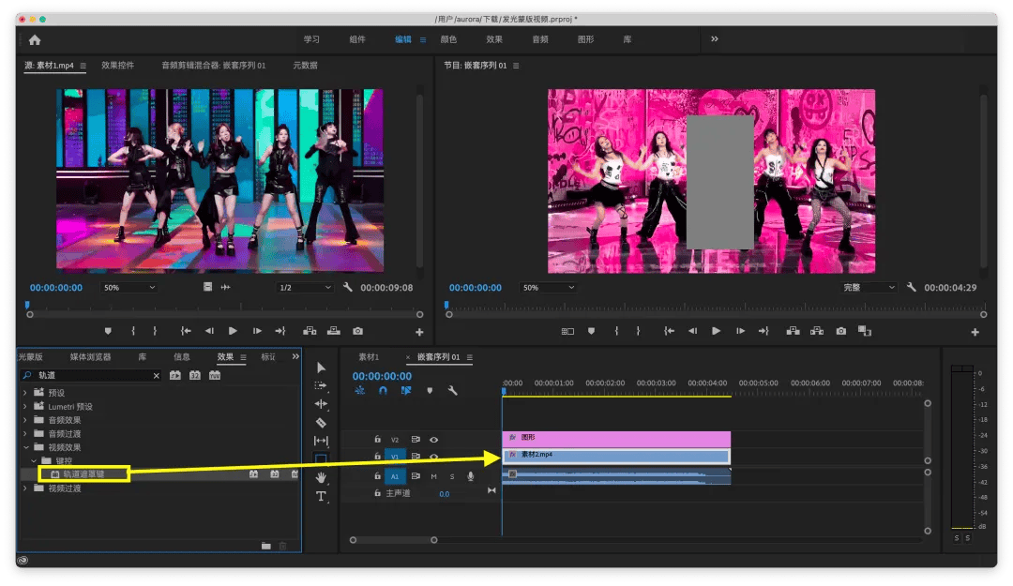
Task: Toggle lock on track A1
Action: pyautogui.click(x=377, y=476)
